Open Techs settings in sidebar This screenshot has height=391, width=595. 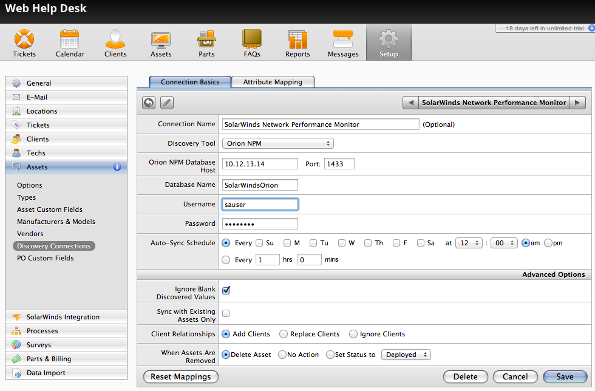tap(66, 153)
